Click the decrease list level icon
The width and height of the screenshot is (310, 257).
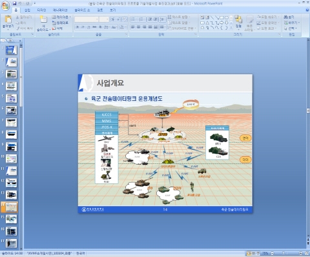coord(150,19)
